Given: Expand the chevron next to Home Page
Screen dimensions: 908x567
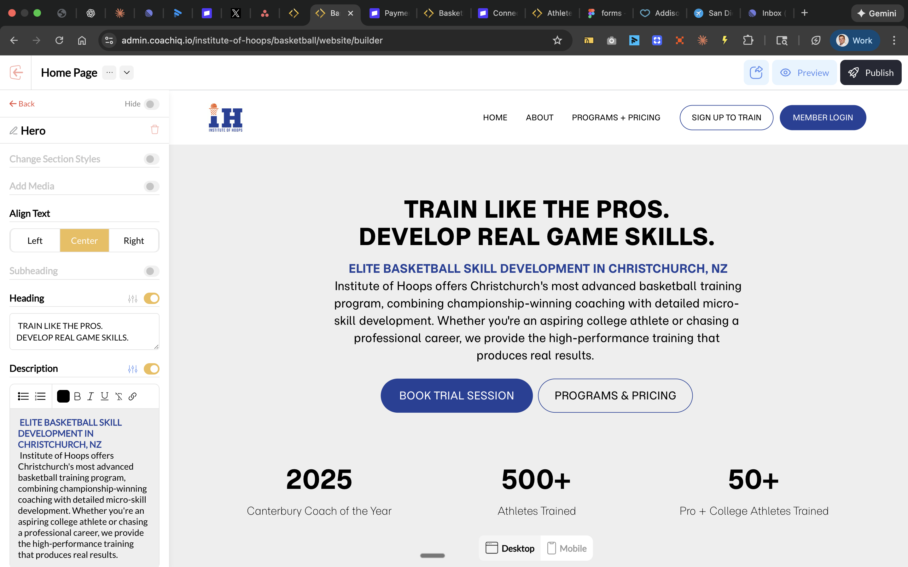Looking at the screenshot, I should 126,72.
